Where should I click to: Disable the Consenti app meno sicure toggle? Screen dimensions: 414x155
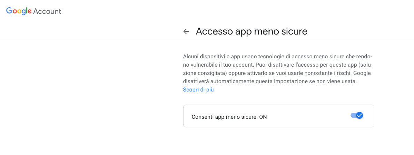(357, 115)
